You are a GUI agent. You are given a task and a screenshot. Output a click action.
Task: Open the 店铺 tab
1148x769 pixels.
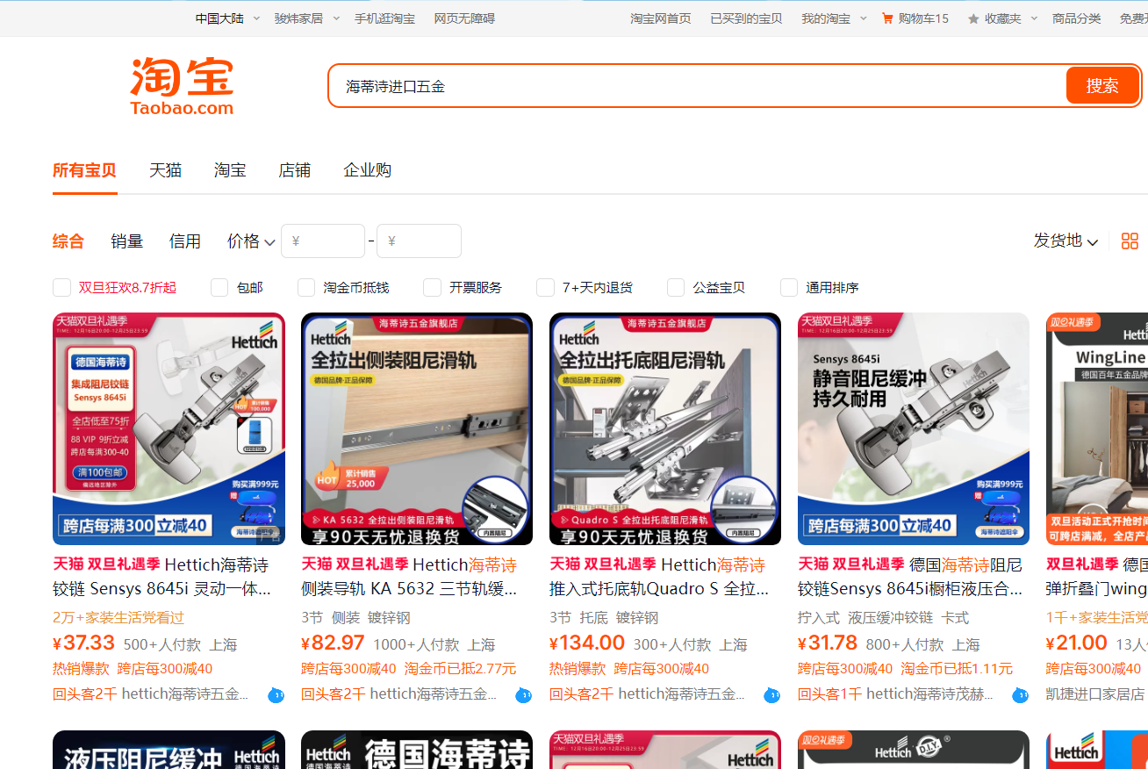tap(295, 170)
